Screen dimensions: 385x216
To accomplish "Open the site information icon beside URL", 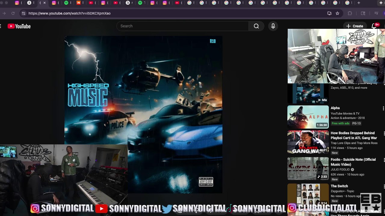I will coord(23,13).
